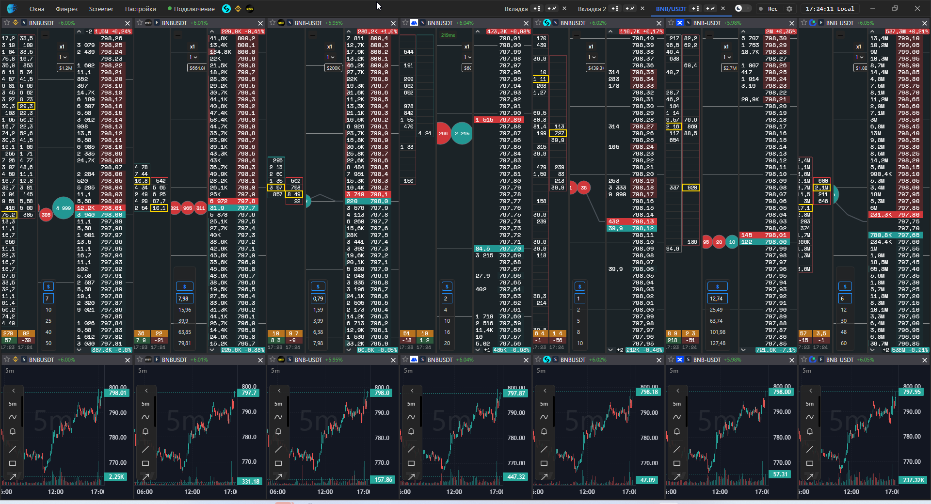
Task: Select the arrow tool in BNBUSDT +6.01% chart
Action: click(145, 477)
